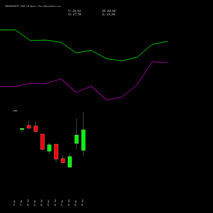The height and width of the screenshot is (213, 213).
Task: Select the 23 Apr date label
Action: (48, 203)
